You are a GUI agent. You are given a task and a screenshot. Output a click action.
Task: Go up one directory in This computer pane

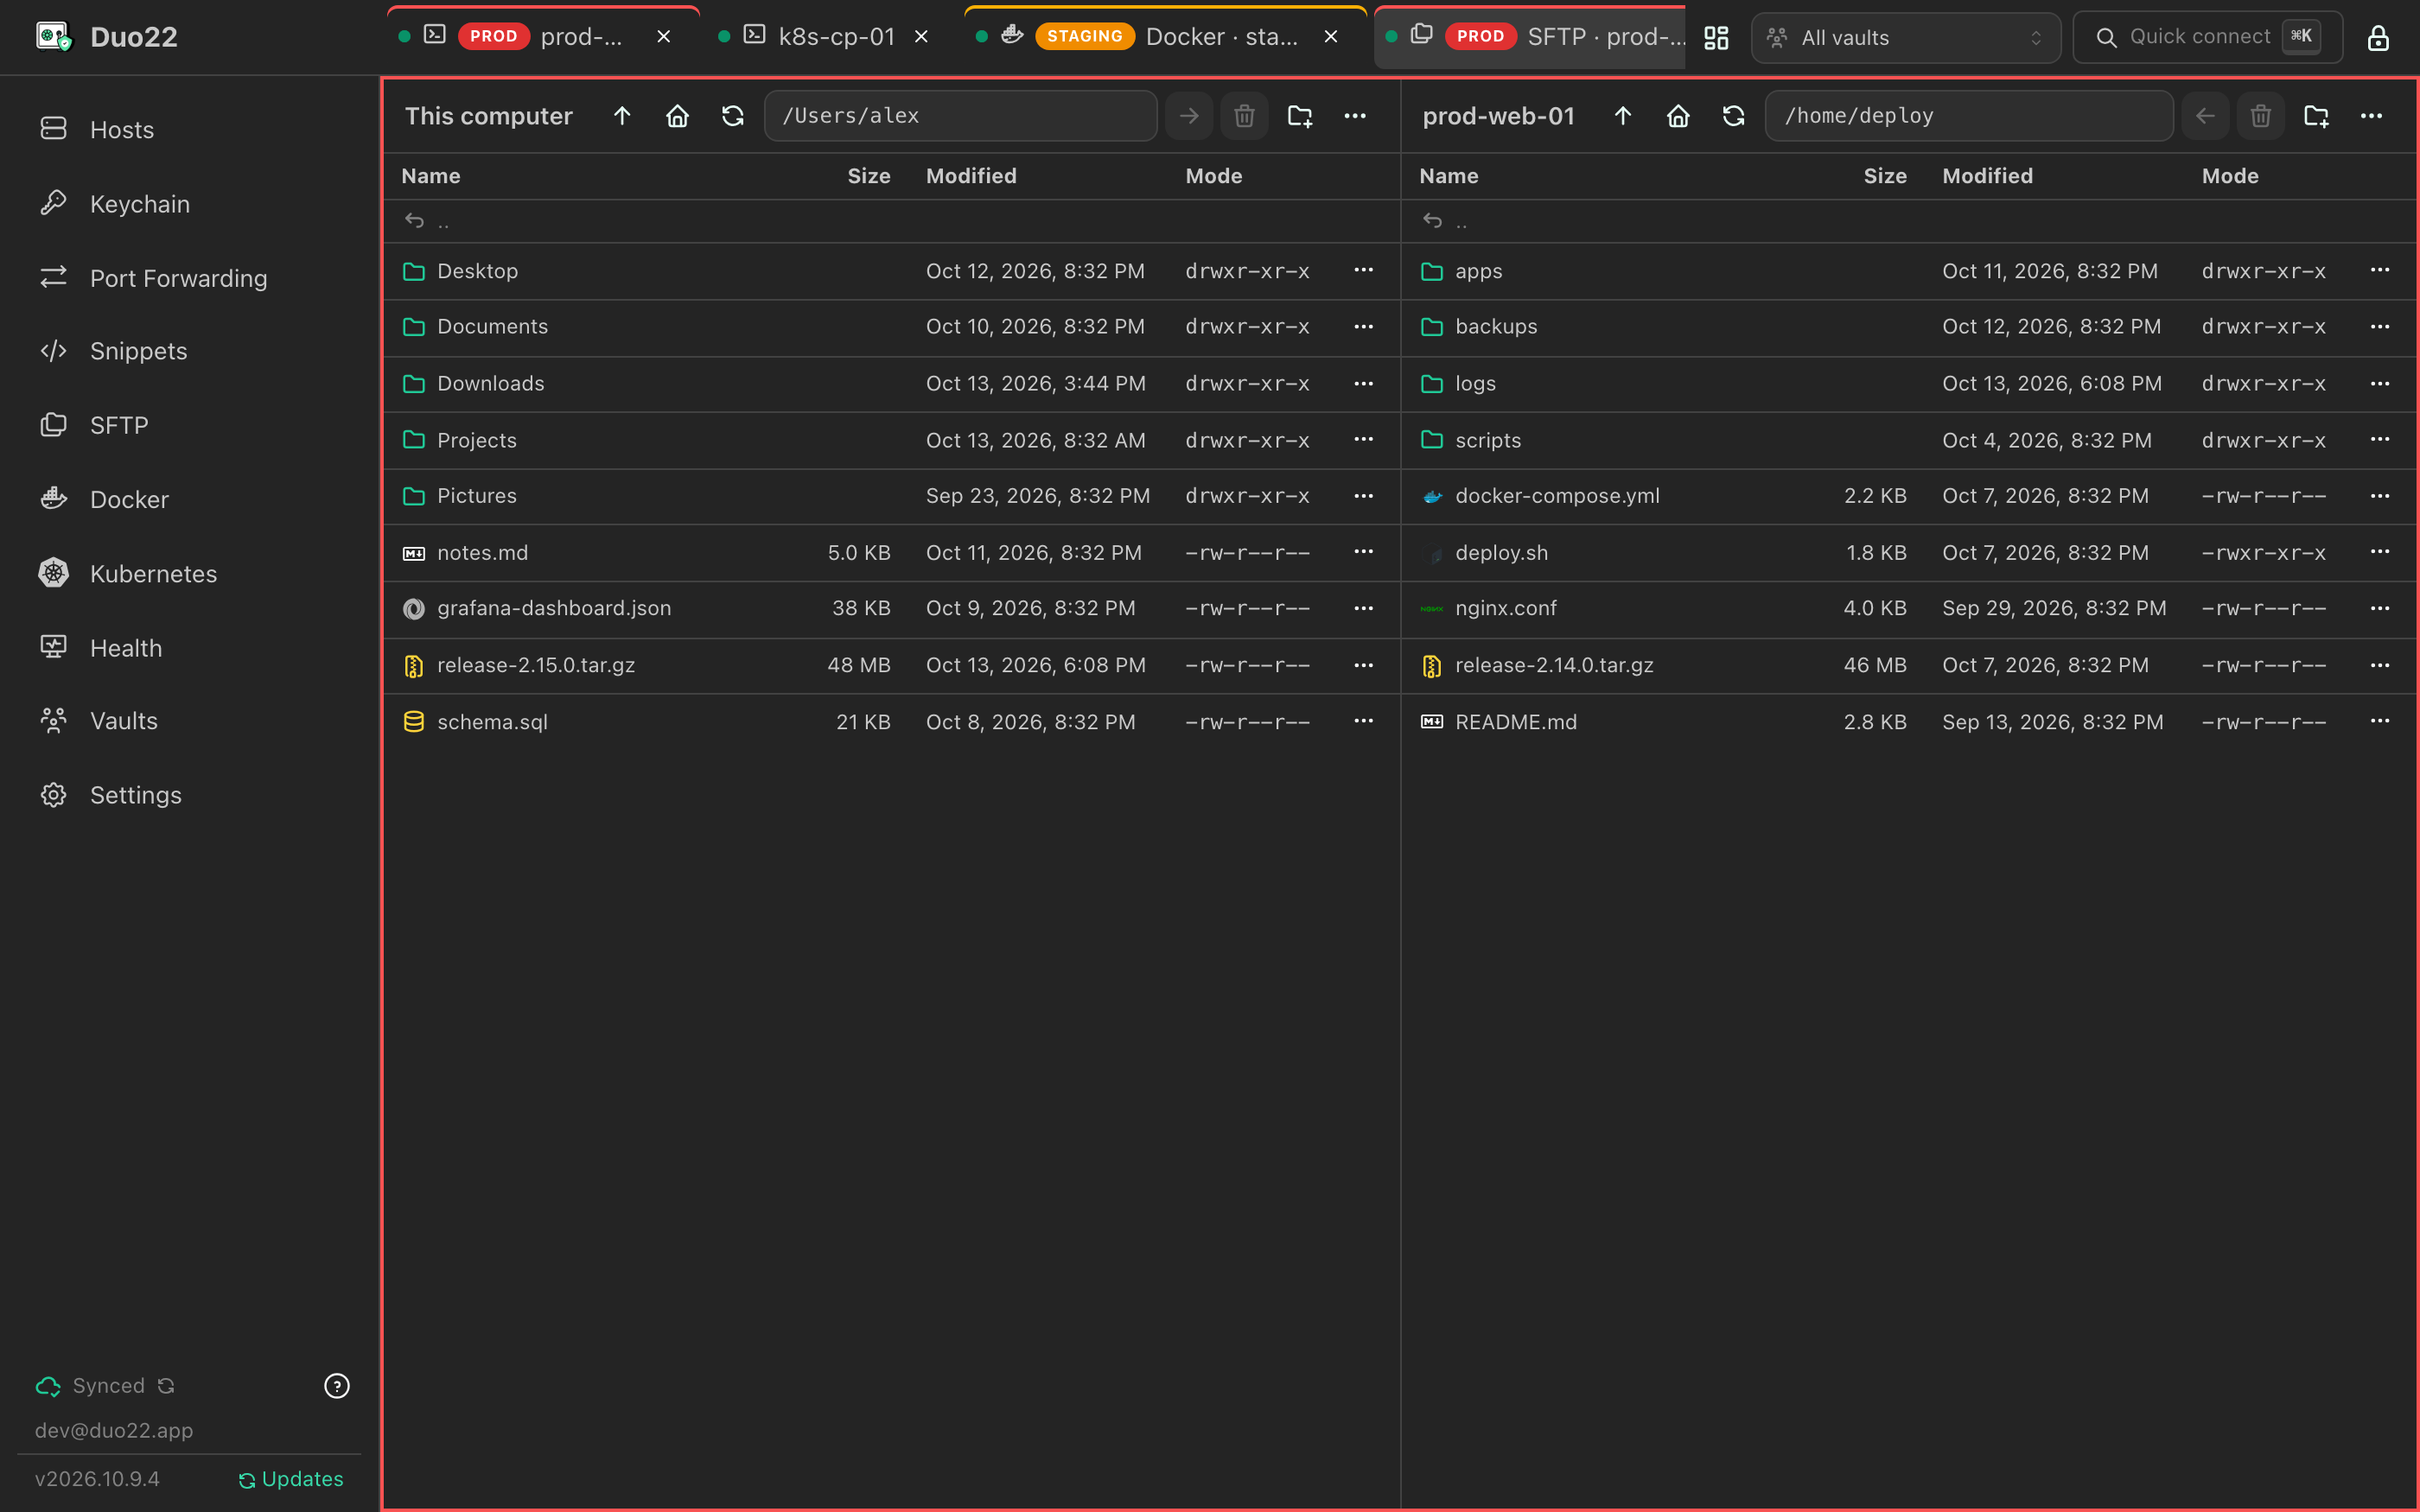622,116
